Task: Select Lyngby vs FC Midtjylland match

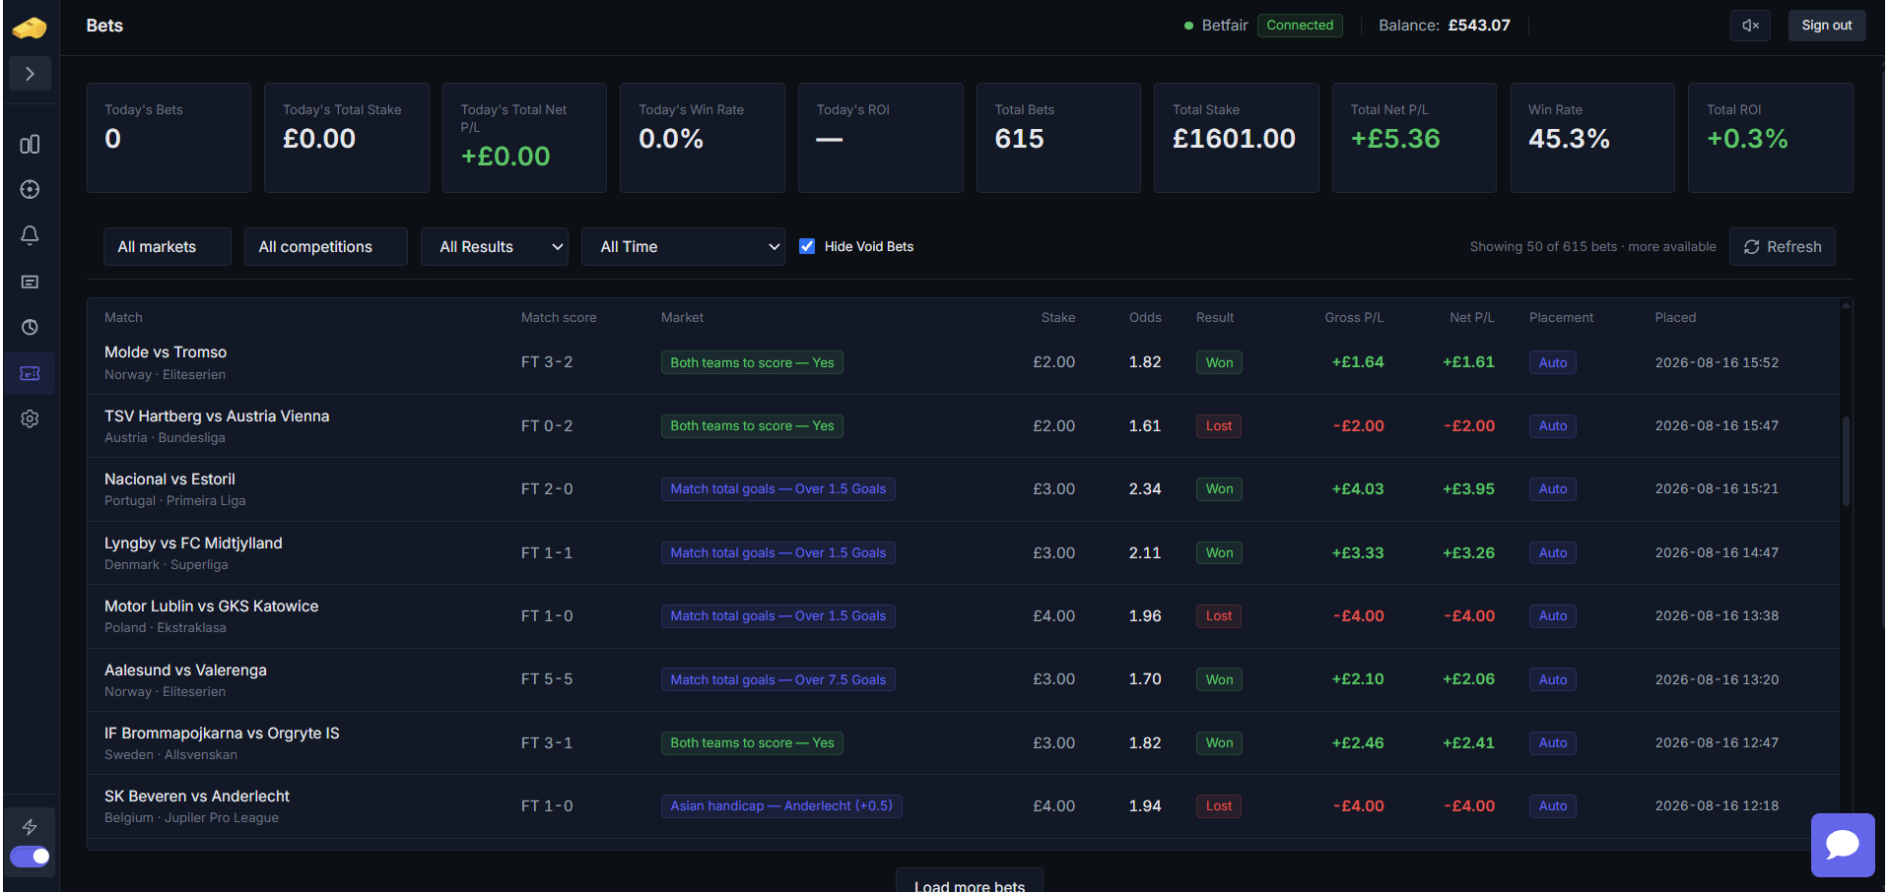Action: click(x=963, y=553)
